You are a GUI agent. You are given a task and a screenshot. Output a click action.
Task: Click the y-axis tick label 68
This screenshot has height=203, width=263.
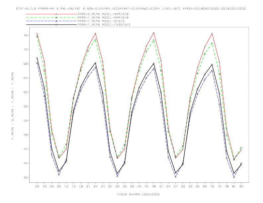click(x=25, y=64)
